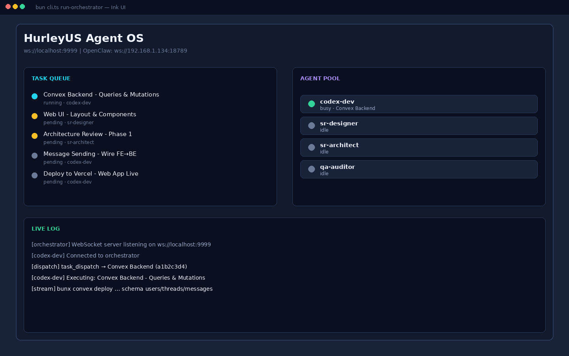Click the 'Connected to orchestrator' log line
Image resolution: width=569 pixels, height=356 pixels.
pyautogui.click(x=85, y=256)
